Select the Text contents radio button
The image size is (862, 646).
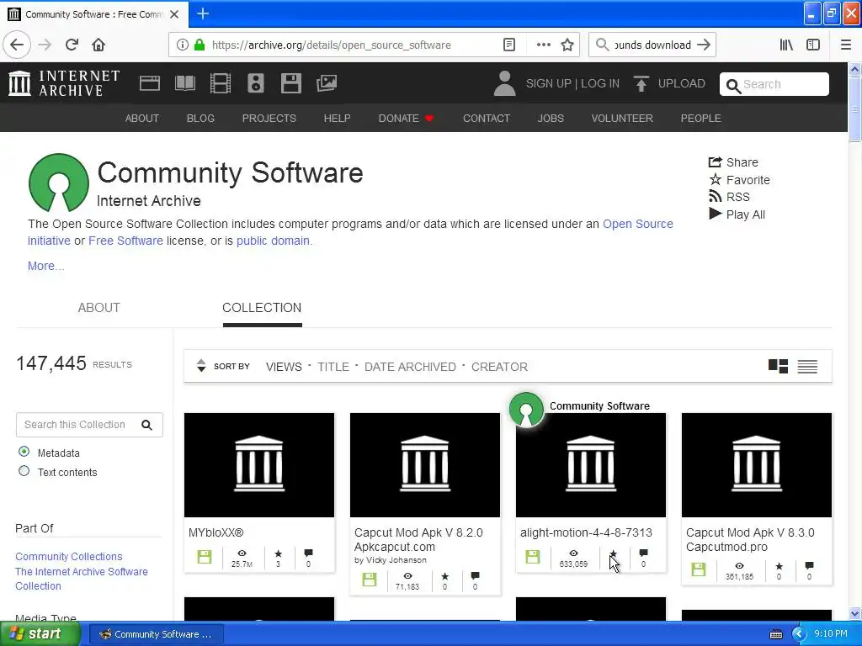[24, 471]
